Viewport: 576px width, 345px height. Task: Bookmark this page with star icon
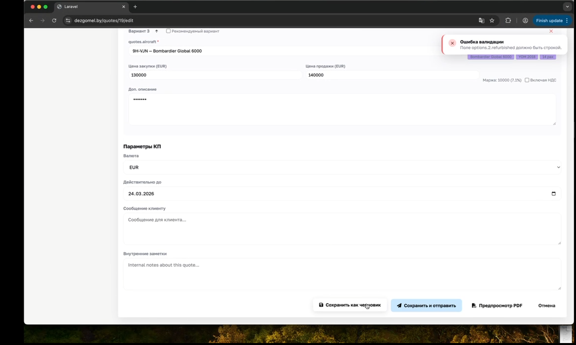pyautogui.click(x=492, y=21)
